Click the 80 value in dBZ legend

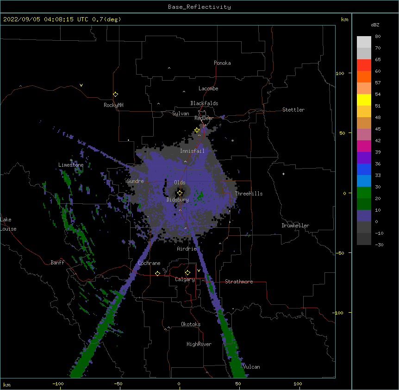point(378,37)
